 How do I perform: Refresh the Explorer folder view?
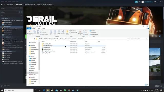(x=129, y=39)
